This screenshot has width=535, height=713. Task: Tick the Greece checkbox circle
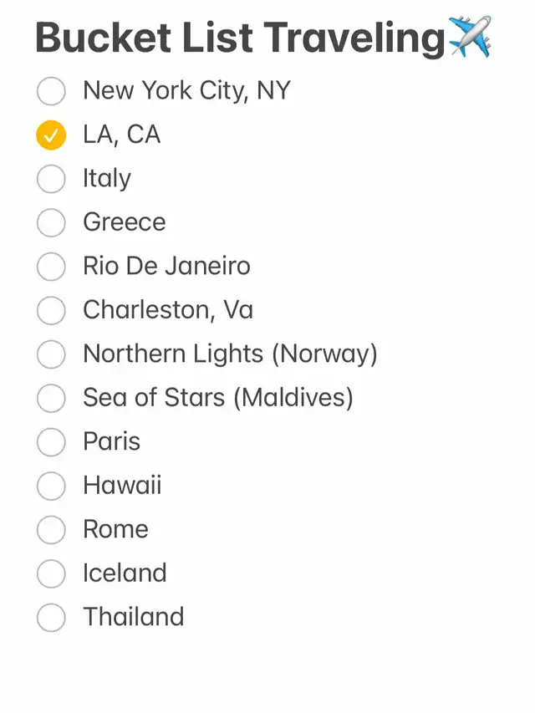pyautogui.click(x=51, y=223)
